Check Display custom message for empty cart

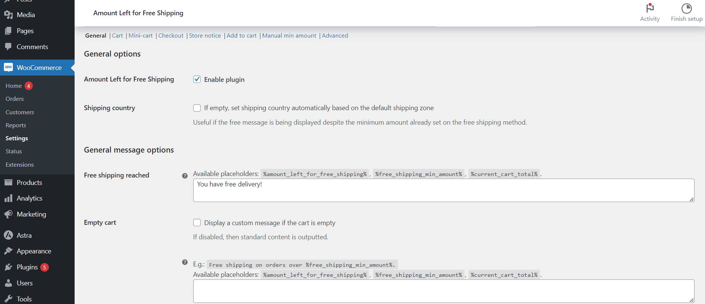pos(197,223)
